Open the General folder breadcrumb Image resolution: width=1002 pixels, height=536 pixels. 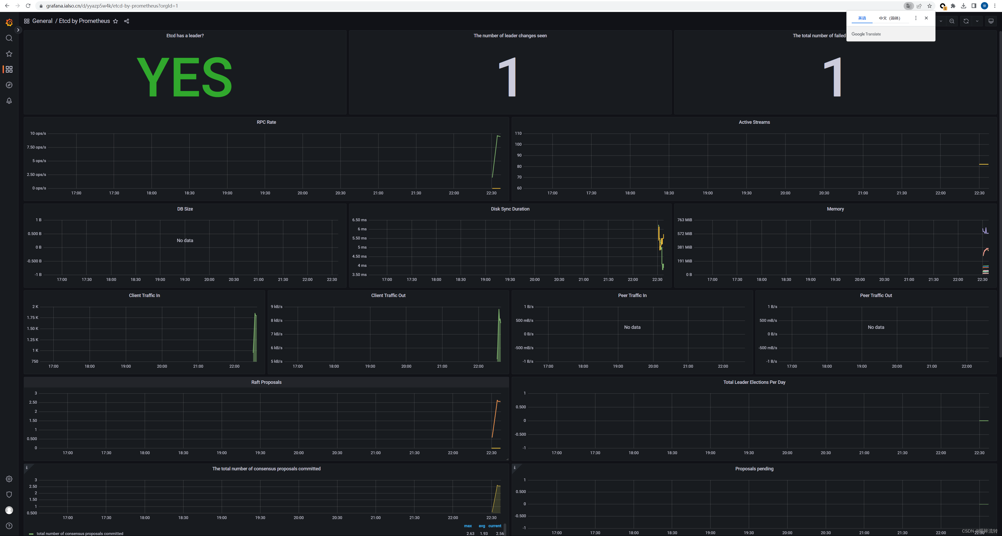tap(42, 21)
